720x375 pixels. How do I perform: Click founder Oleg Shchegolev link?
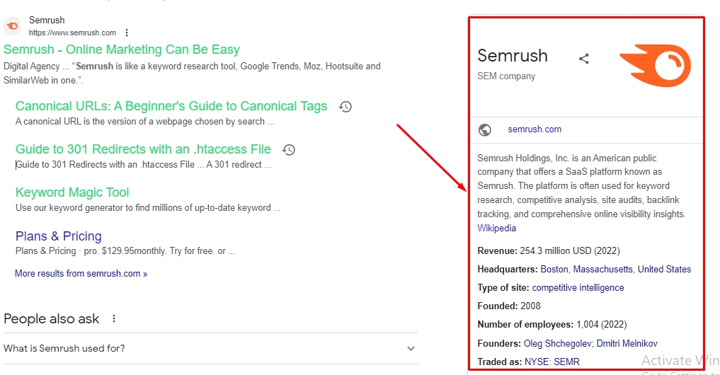557,344
